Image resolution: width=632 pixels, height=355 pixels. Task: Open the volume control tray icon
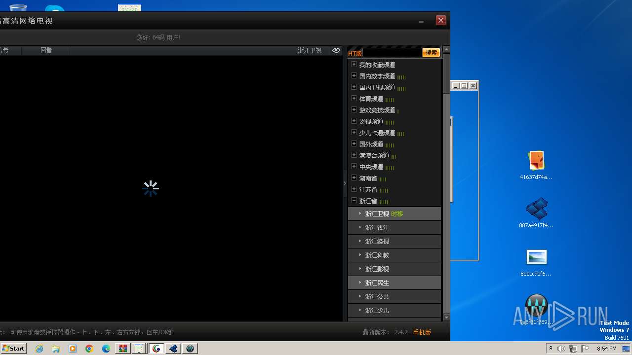(x=561, y=349)
